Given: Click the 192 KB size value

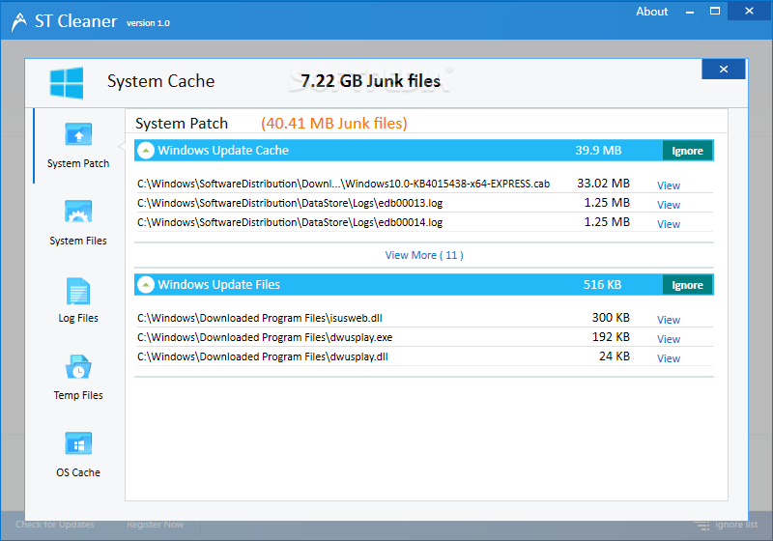Looking at the screenshot, I should pyautogui.click(x=611, y=337).
